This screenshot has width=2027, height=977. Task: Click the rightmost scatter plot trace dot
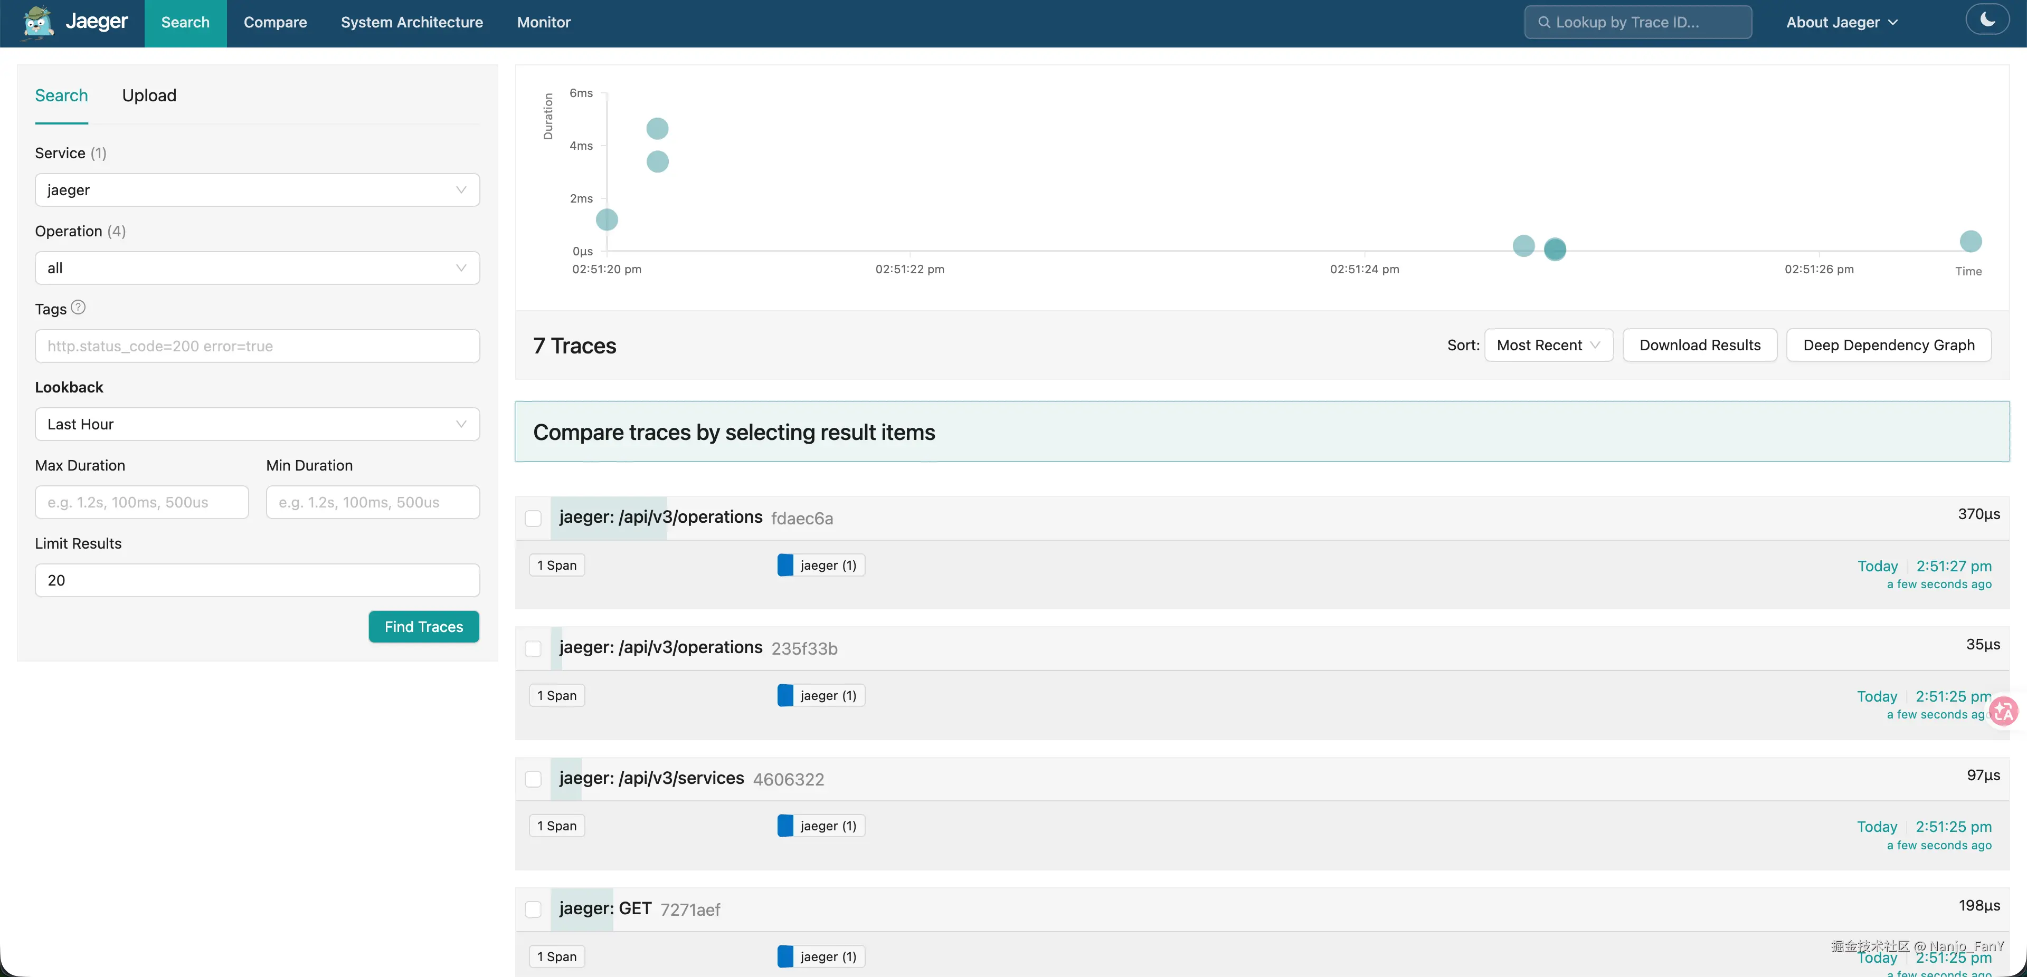(1971, 242)
